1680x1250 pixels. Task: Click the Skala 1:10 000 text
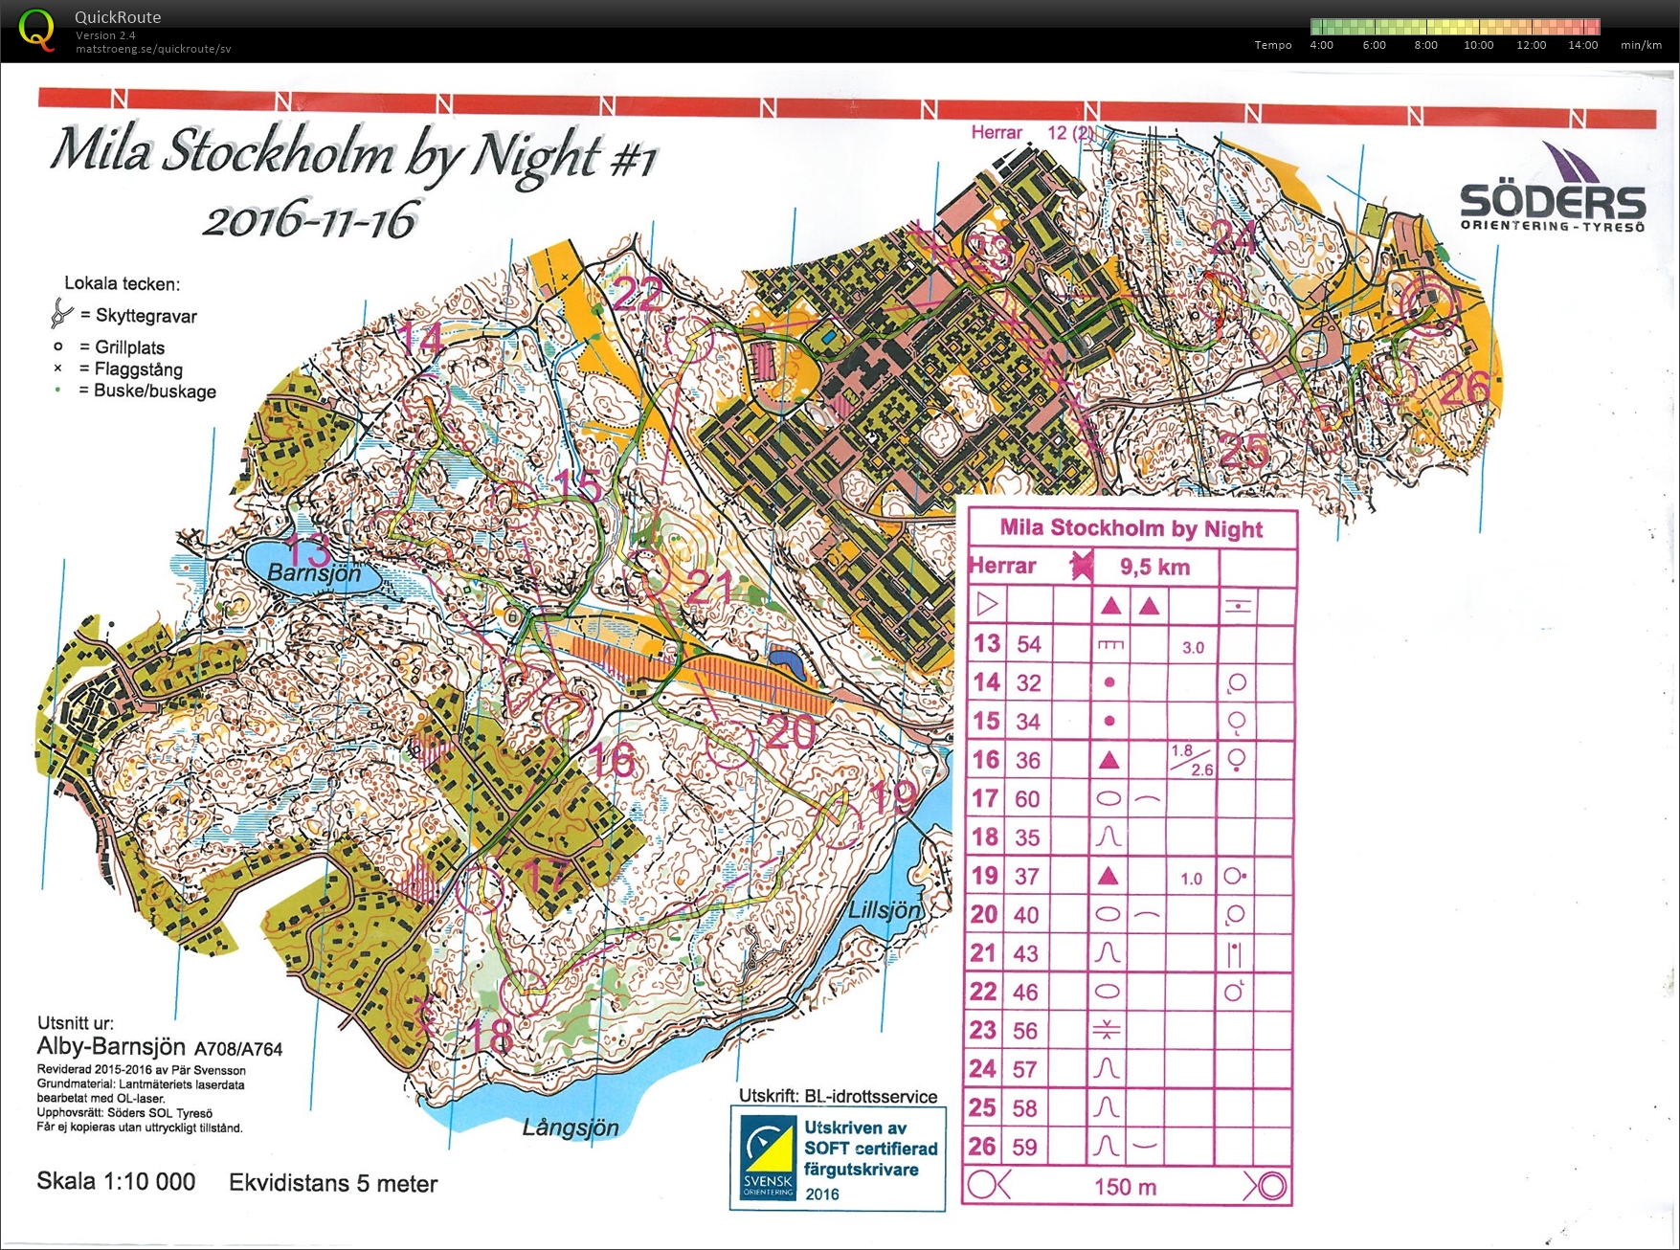pyautogui.click(x=116, y=1181)
